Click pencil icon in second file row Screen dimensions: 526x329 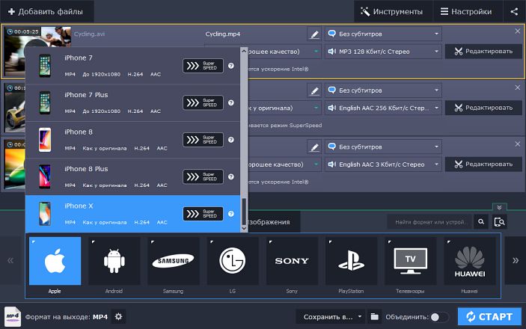(x=314, y=90)
